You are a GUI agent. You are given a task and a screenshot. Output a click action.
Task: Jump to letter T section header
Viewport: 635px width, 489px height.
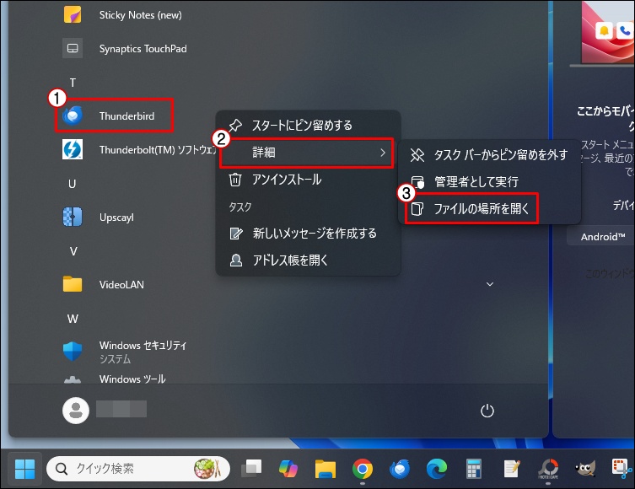[x=73, y=83]
